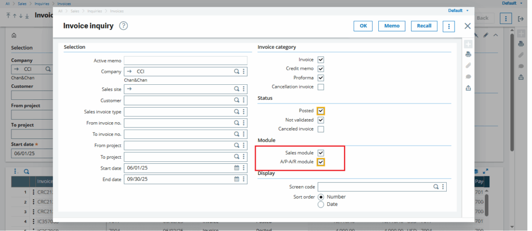532x231 pixels.
Task: Open To invoice no. lookup magnifier
Action: click(x=236, y=134)
